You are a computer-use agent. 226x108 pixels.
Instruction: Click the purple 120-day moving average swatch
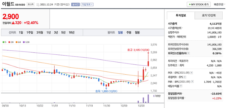click(x=24, y=42)
